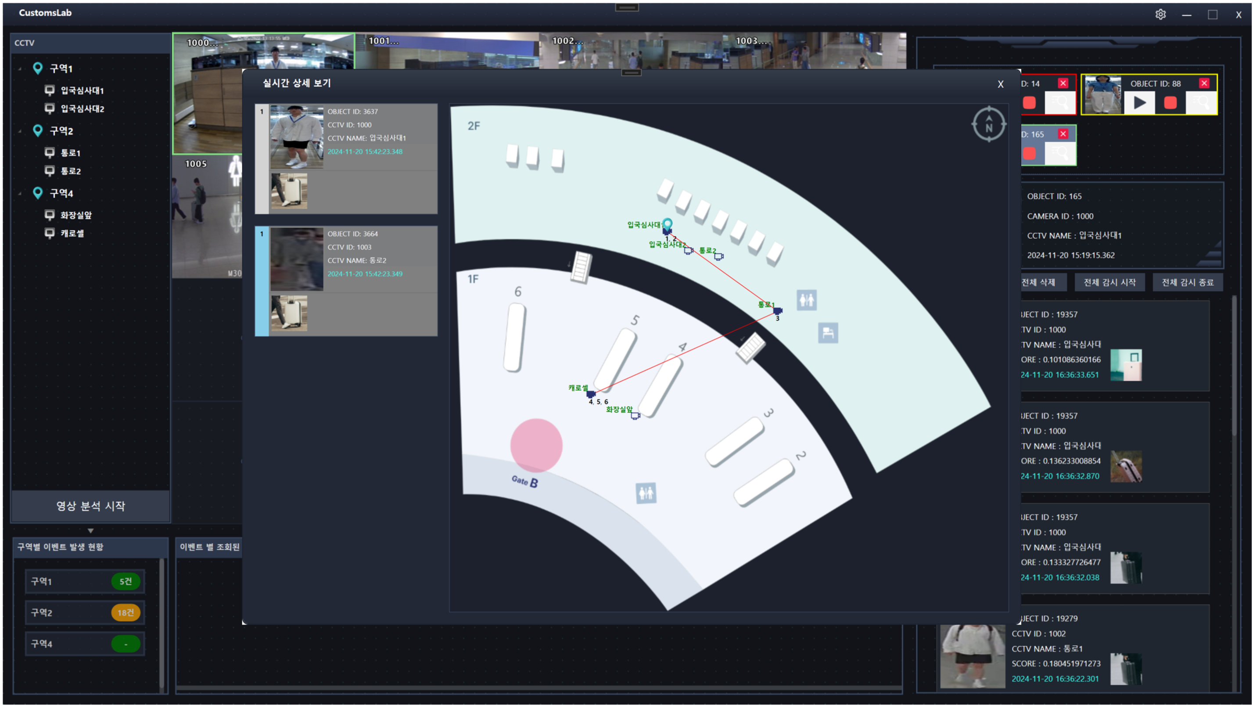Image resolution: width=1253 pixels, height=706 pixels.
Task: Click the result thumbnail with timestamp 16:36:32.870
Action: pos(1126,466)
